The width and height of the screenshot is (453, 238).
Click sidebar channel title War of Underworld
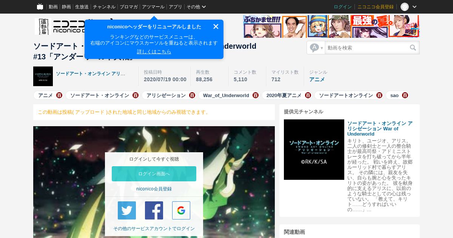pos(380,128)
